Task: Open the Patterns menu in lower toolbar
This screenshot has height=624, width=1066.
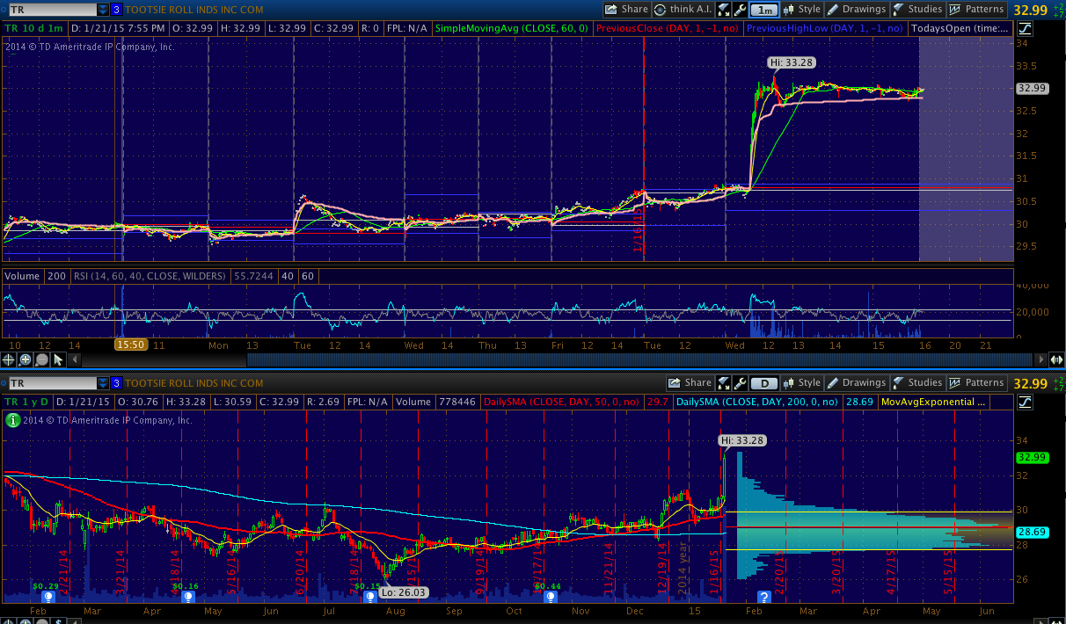Action: coord(975,383)
